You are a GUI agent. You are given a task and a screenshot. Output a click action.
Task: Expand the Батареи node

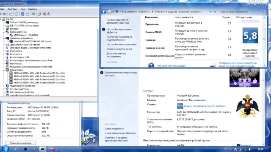4,29
